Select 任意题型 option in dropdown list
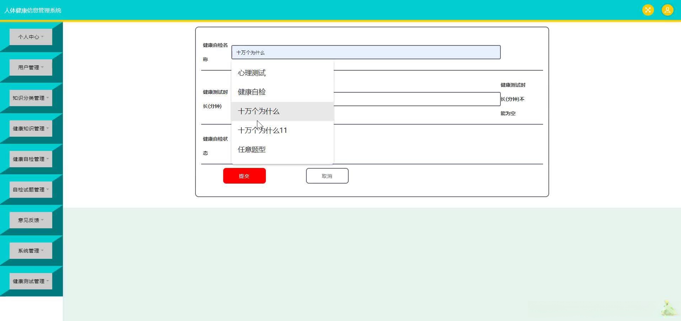The height and width of the screenshot is (321, 681). tap(282, 149)
